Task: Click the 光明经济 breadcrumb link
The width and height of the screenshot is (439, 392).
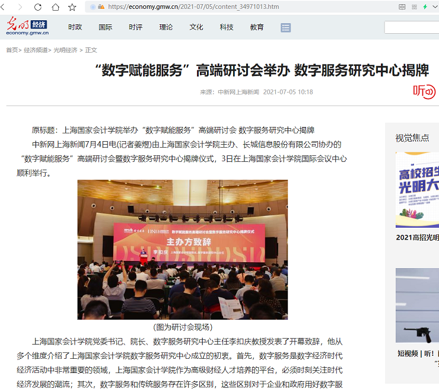Action: 65,50
